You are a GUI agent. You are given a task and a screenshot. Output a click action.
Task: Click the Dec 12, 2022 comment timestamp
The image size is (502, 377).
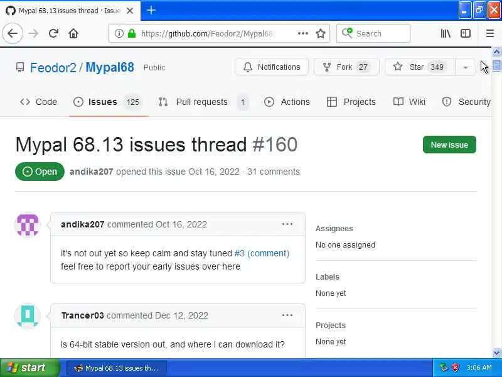click(x=181, y=316)
